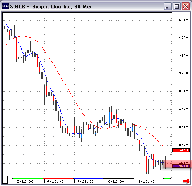192x186 pixels.
Task: Click the 3650 price label
Action: pyautogui.click(x=183, y=162)
